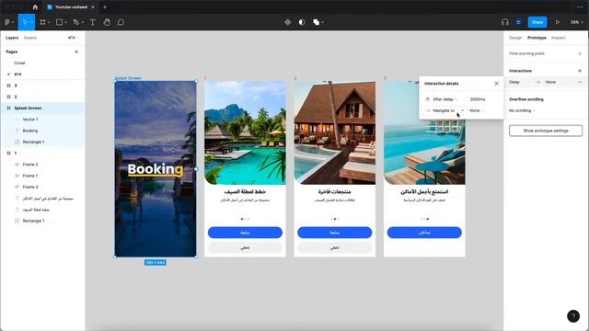Select the Hand tool
589x331 pixels.
tap(107, 22)
